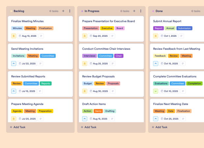Click the priority chevron on Review Submitted Reports
Viewport: 204px width, 148px height.
13,91
